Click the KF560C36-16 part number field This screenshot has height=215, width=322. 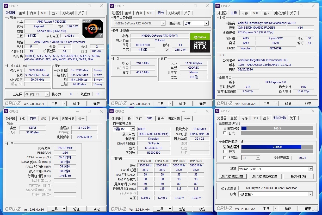[154, 148]
